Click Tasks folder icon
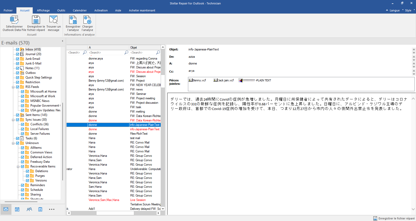This screenshot has height=221, width=416. pos(22,138)
